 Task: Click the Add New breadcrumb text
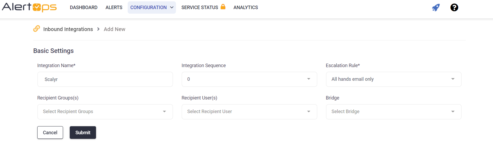(x=115, y=29)
